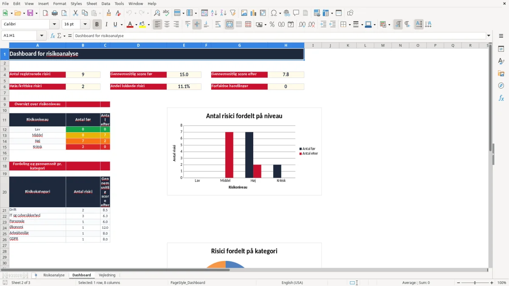
Task: Toggle Wrap Text
Action: tap(218, 25)
